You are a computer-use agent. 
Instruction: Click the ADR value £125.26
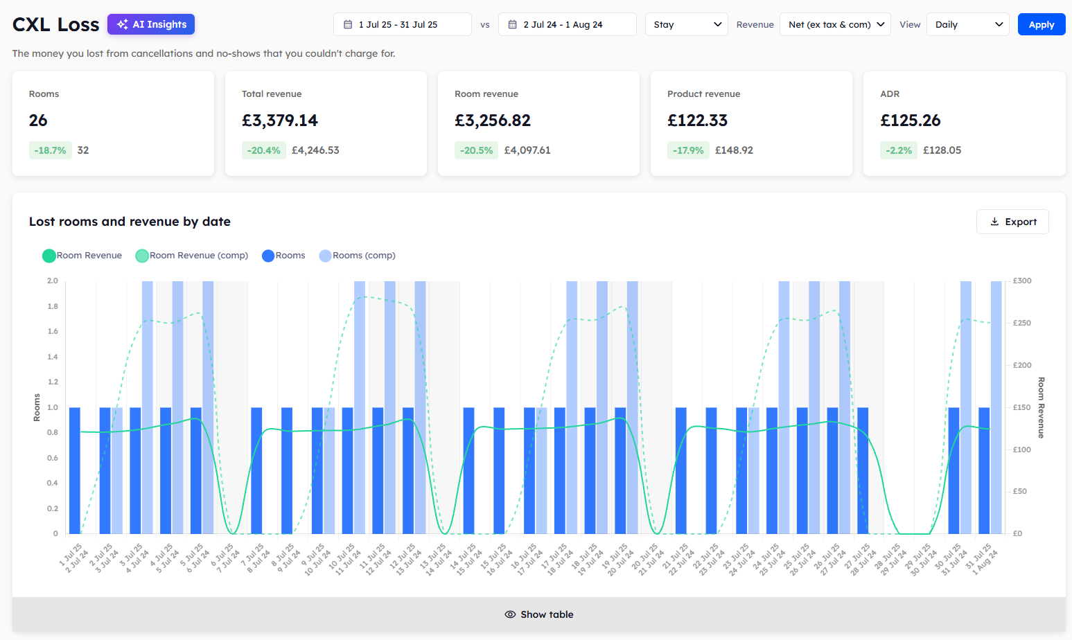(x=911, y=121)
